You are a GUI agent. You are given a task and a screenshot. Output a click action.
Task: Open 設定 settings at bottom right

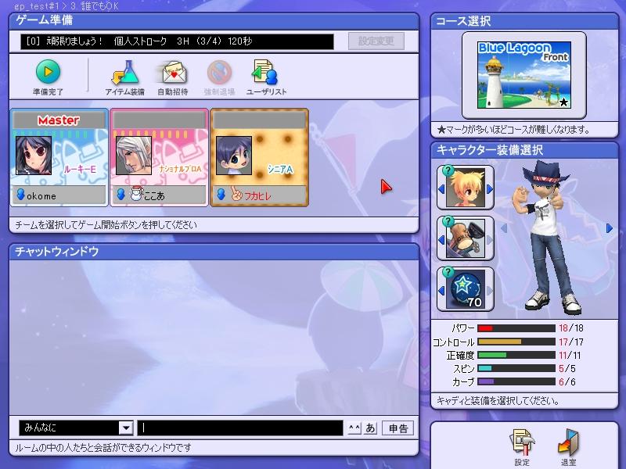point(522,443)
